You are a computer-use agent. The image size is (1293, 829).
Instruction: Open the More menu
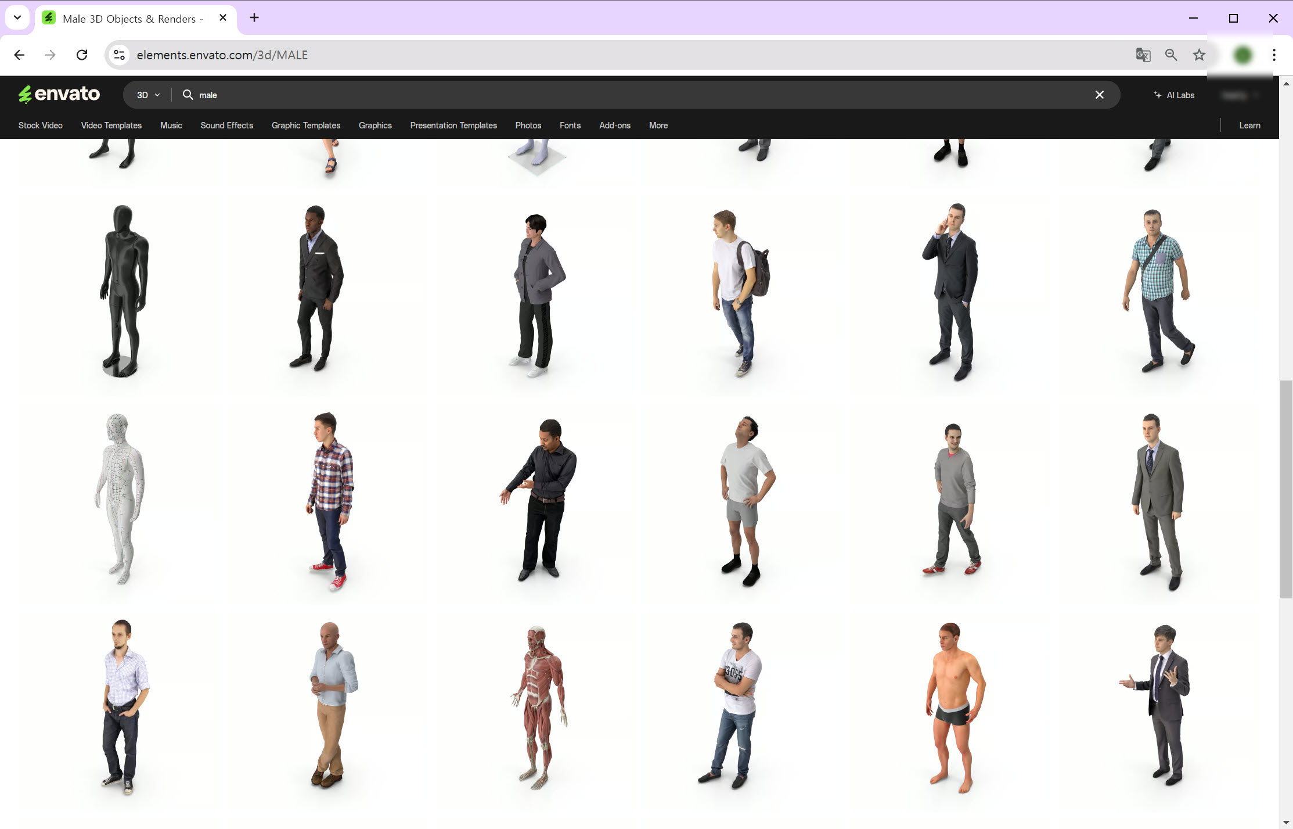(658, 125)
